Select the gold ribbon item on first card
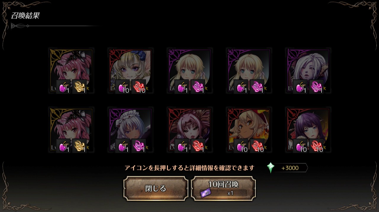Screen dimensions: 379x212 tap(80, 87)
